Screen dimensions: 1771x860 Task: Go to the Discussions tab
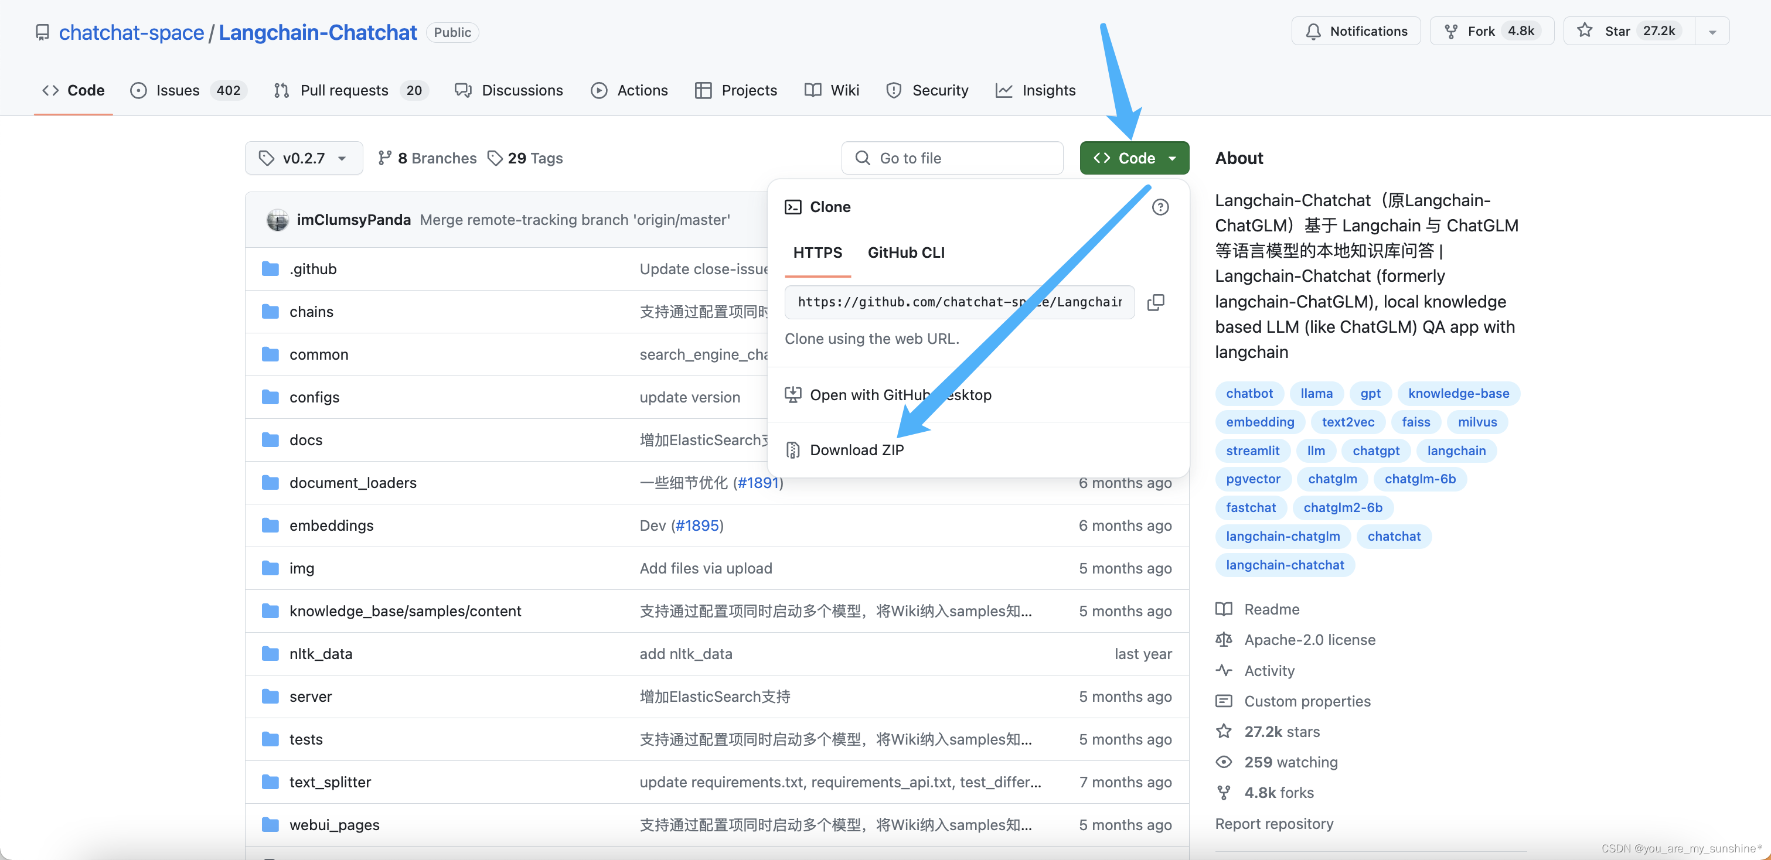pyautogui.click(x=509, y=90)
